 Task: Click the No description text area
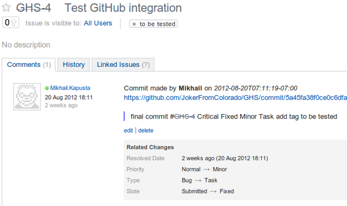26,45
